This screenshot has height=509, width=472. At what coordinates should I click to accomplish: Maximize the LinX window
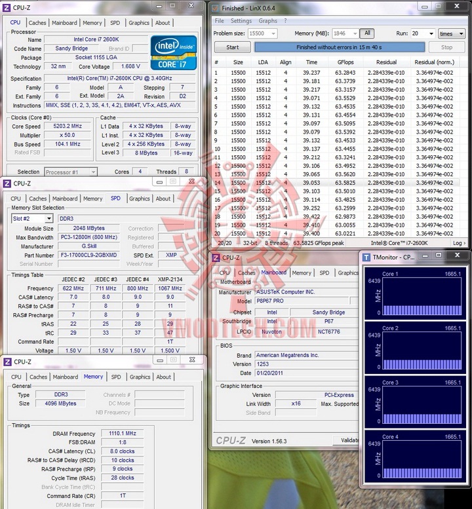coord(438,6)
